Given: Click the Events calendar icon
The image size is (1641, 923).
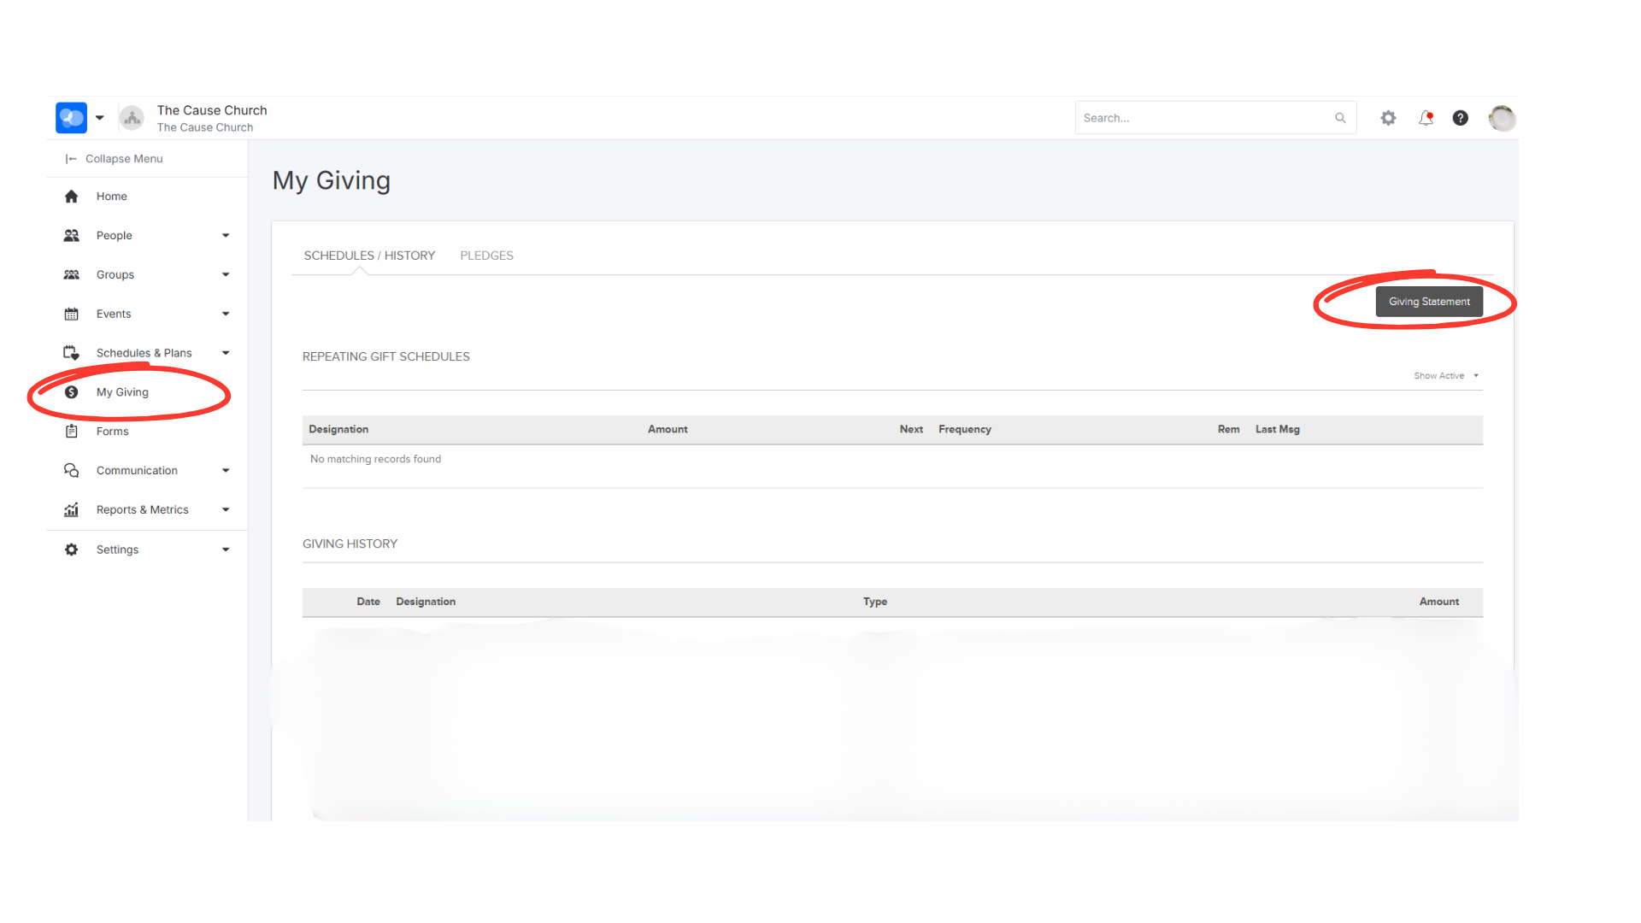Looking at the screenshot, I should coord(72,315).
